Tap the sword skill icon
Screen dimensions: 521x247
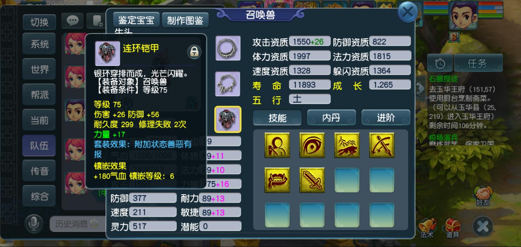(x=312, y=180)
